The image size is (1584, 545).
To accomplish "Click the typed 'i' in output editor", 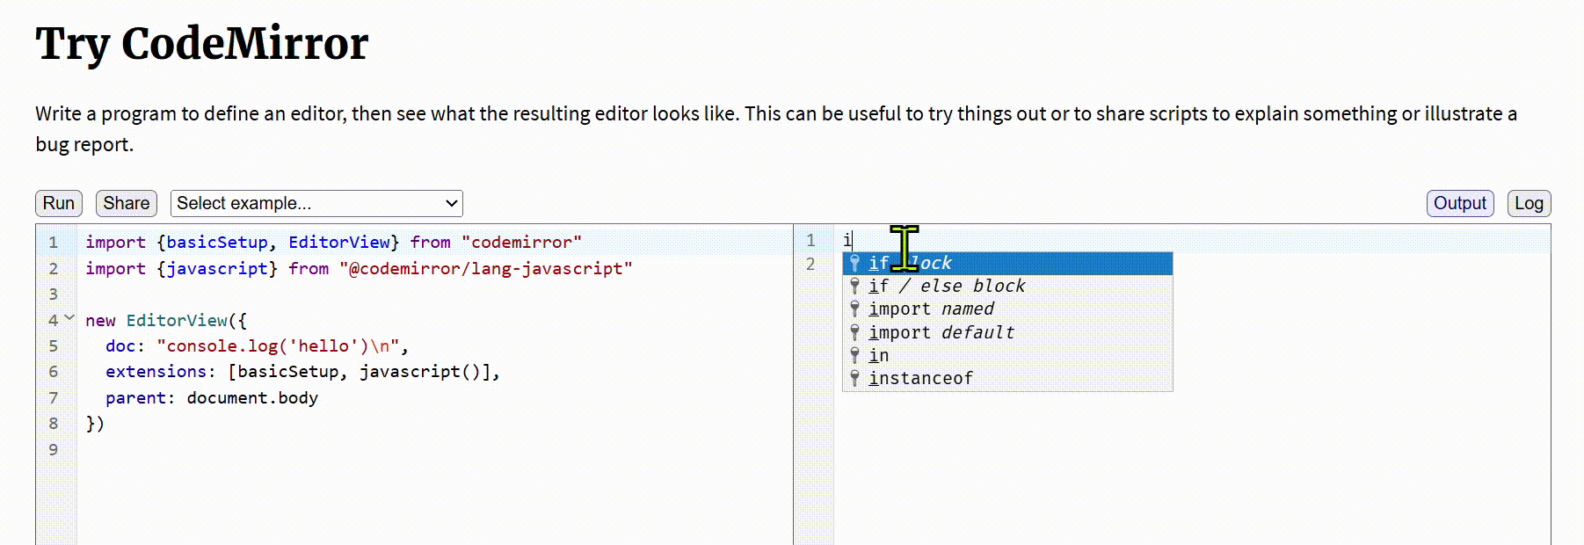I will pos(847,240).
